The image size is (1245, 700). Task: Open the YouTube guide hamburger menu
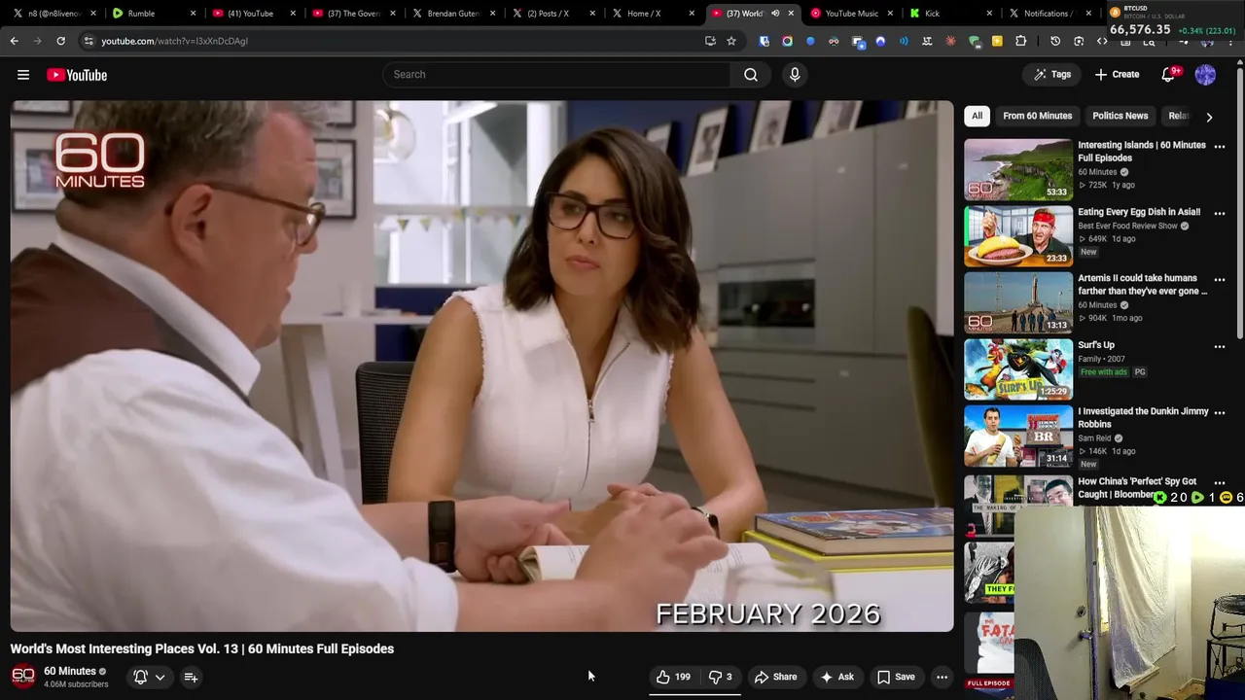click(23, 75)
